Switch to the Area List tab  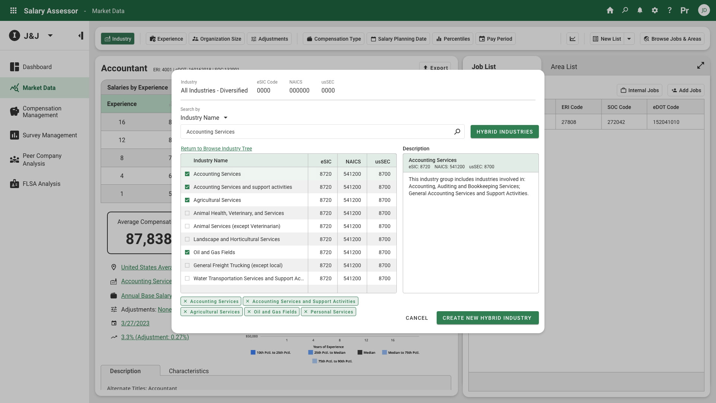tap(564, 67)
